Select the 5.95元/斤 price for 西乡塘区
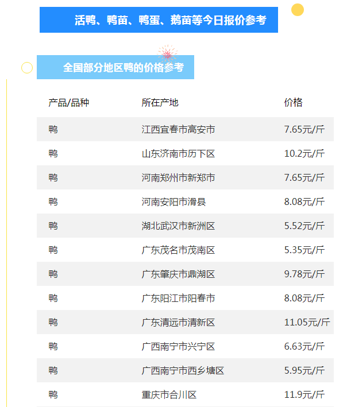The width and height of the screenshot is (347, 407). pos(304,371)
